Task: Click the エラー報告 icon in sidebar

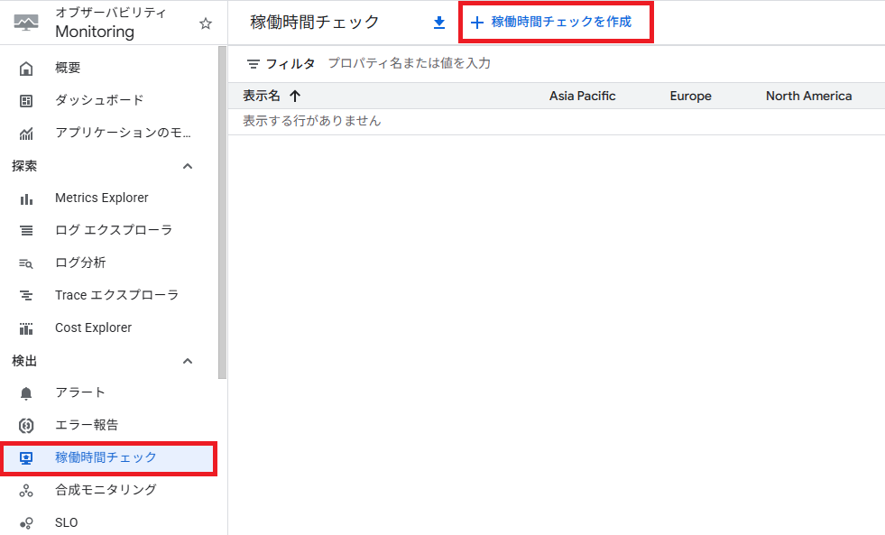Action: [26, 425]
